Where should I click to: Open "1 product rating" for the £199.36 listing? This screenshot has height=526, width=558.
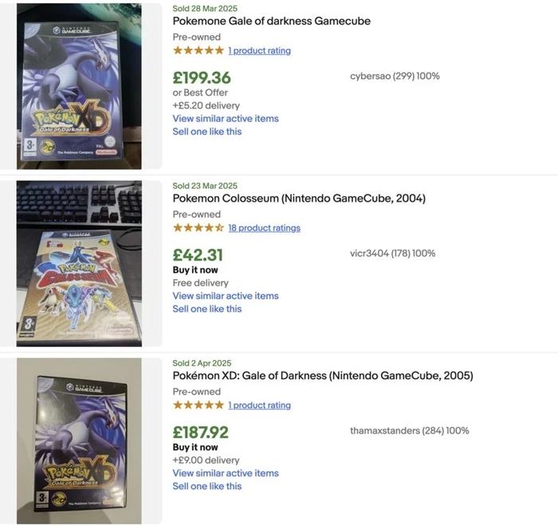click(x=259, y=50)
